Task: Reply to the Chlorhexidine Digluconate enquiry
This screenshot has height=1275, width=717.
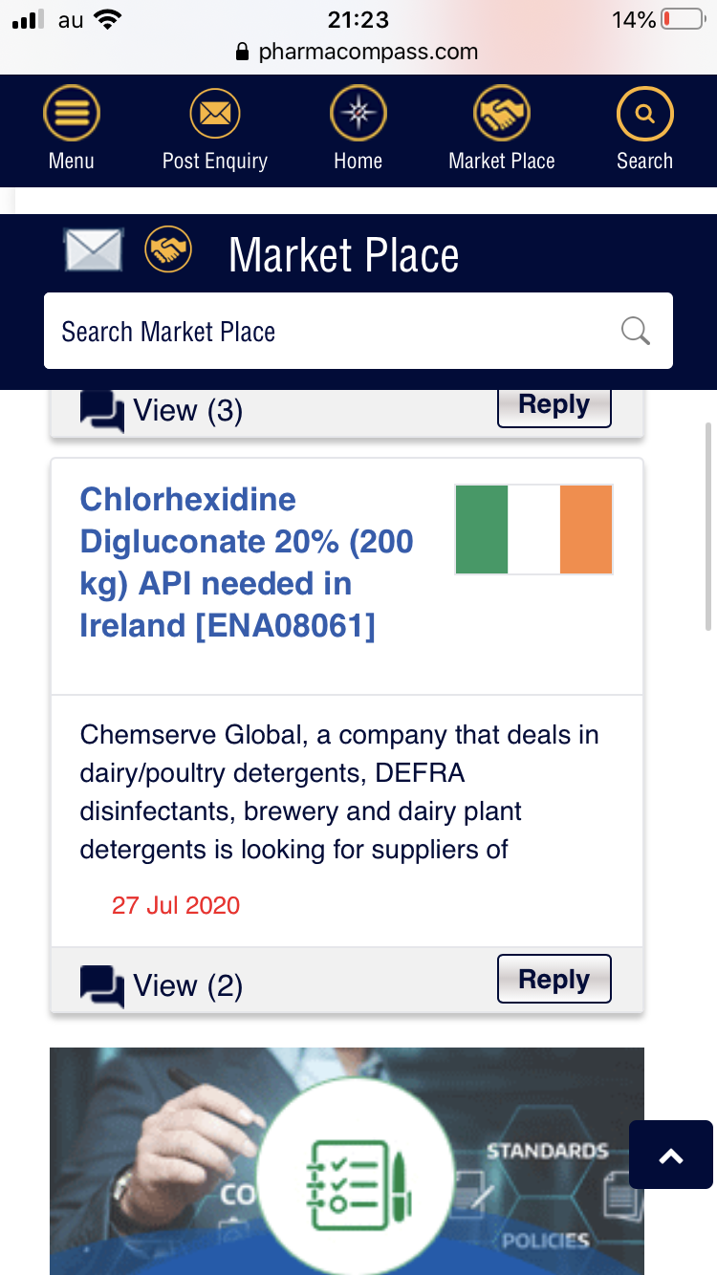Action: tap(554, 979)
